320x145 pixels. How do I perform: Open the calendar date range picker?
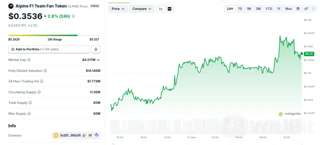click(298, 9)
